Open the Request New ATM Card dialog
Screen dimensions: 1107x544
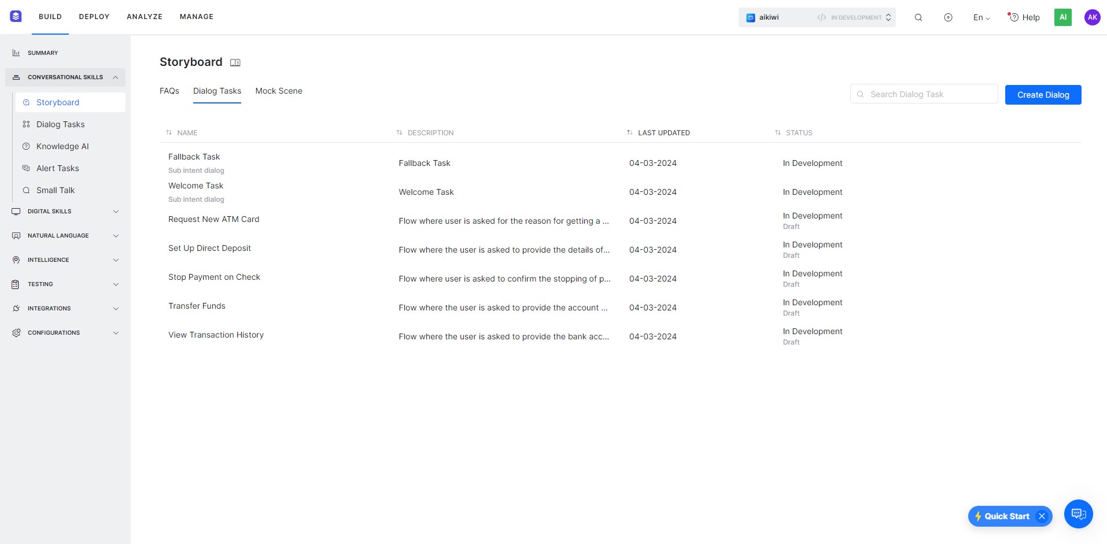tap(213, 219)
